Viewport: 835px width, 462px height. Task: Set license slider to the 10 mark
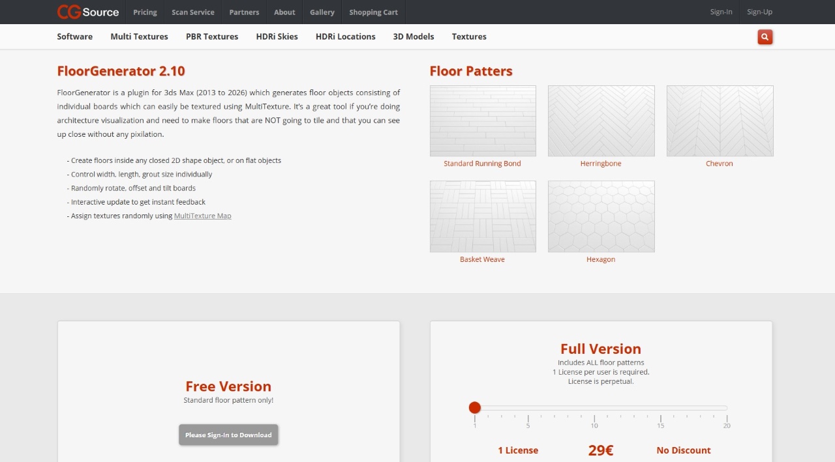594,408
